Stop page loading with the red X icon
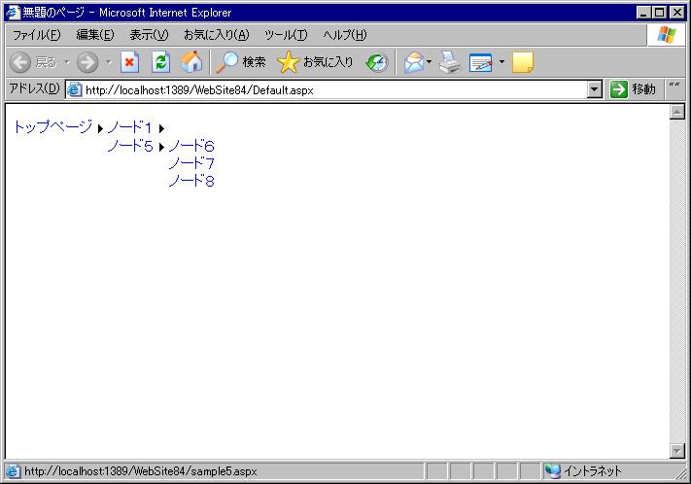This screenshot has width=691, height=484. 129,62
